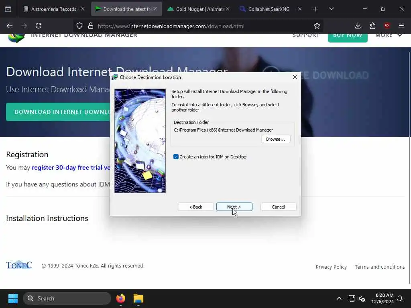This screenshot has width=411, height=308.
Task: Reload the current page
Action: pyautogui.click(x=39, y=26)
